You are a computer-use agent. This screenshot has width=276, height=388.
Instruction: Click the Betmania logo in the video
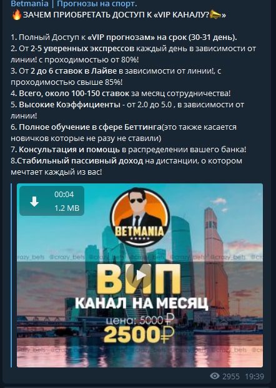coord(140,217)
